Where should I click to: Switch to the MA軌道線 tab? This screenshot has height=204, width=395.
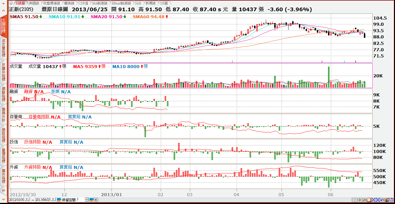point(100,3)
